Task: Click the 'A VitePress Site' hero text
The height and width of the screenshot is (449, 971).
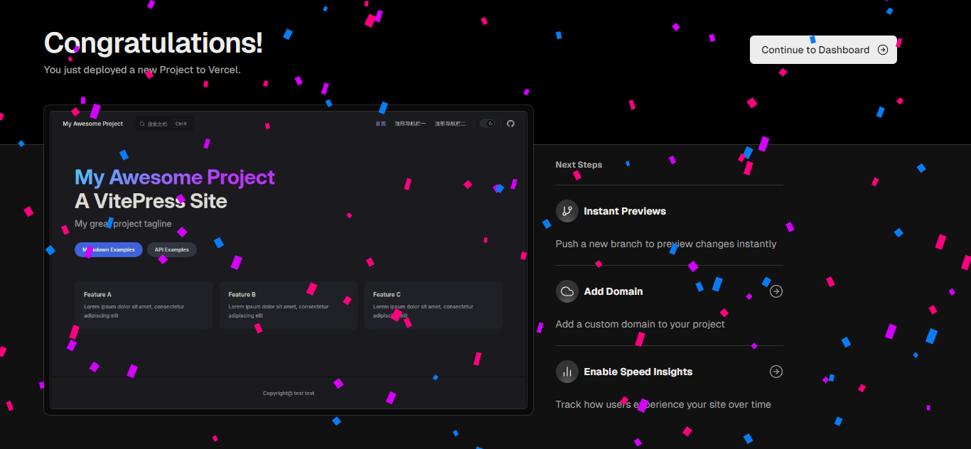Action: coord(151,201)
